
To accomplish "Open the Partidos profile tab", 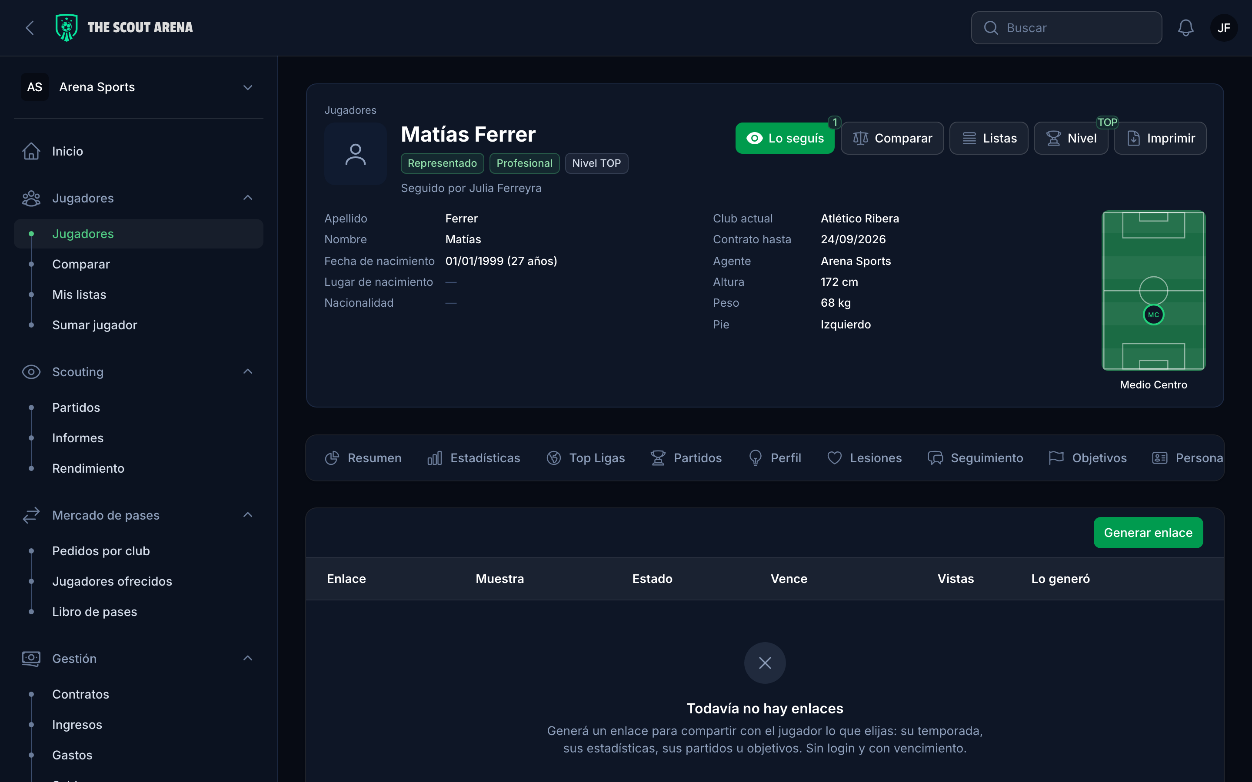I will click(x=686, y=458).
